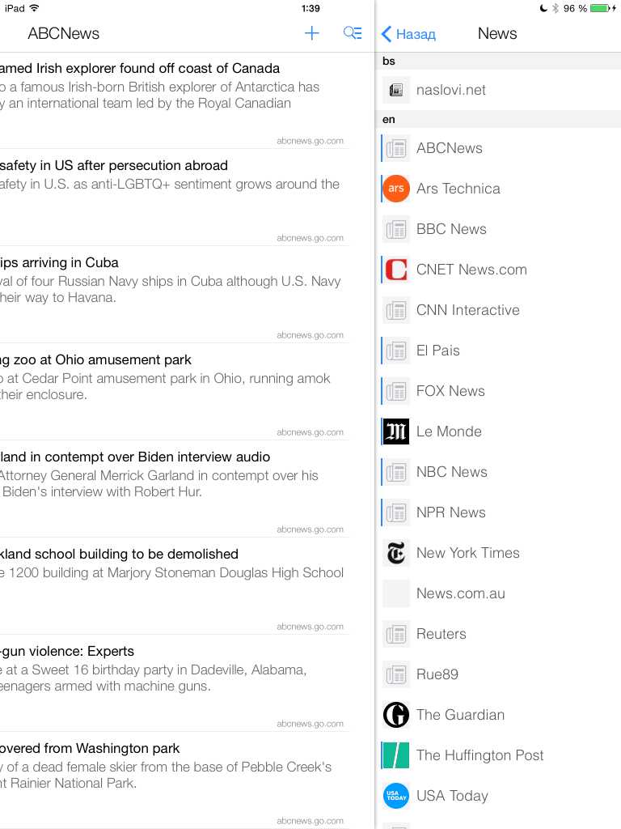This screenshot has width=621, height=829.
Task: Tap the red CNET News.com icon
Action: click(396, 270)
